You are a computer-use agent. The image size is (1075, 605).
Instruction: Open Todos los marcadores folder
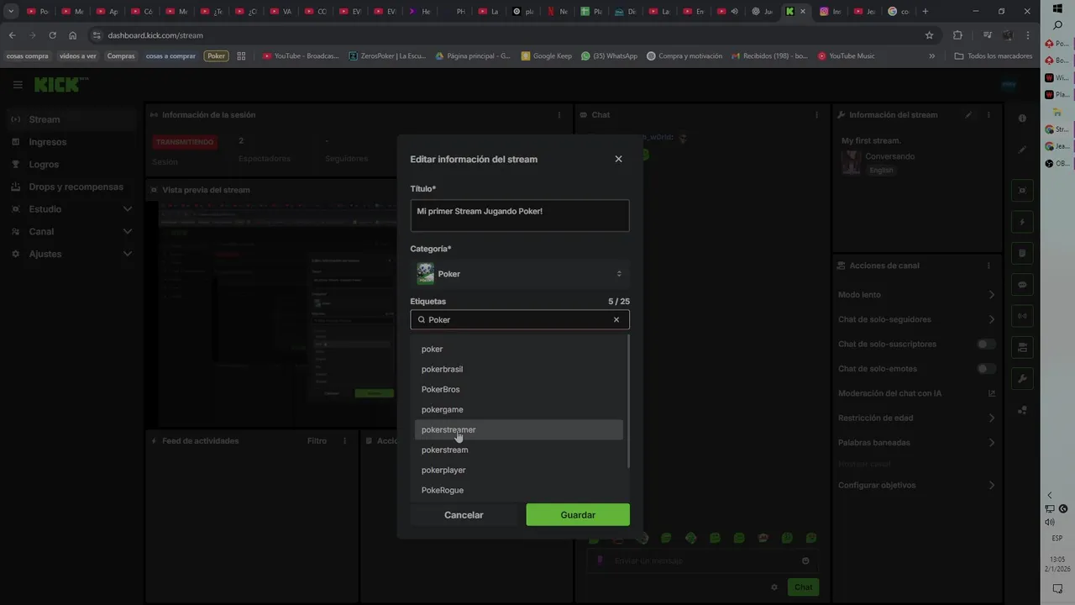click(994, 56)
